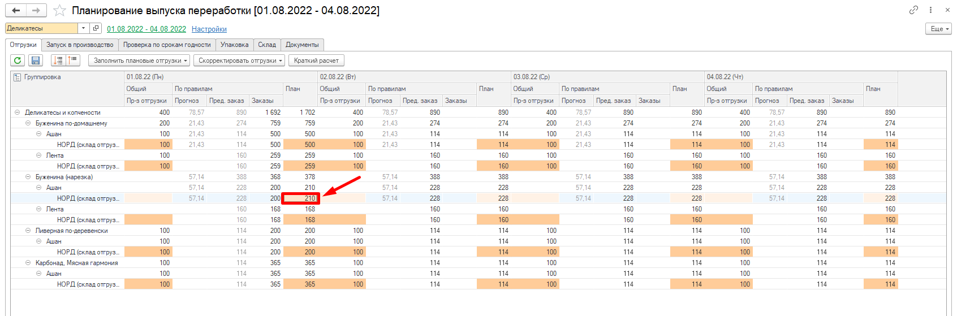Open the Деликатесы dropdown arrow
Viewport: 957px width, 316px height.
click(83, 28)
